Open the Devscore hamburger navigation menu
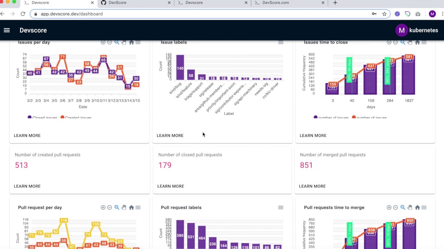Viewport: 444px width, 249px height. point(7,30)
